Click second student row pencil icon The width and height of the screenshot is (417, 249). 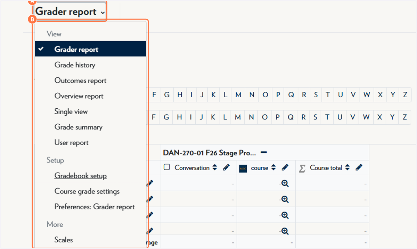pos(150,199)
